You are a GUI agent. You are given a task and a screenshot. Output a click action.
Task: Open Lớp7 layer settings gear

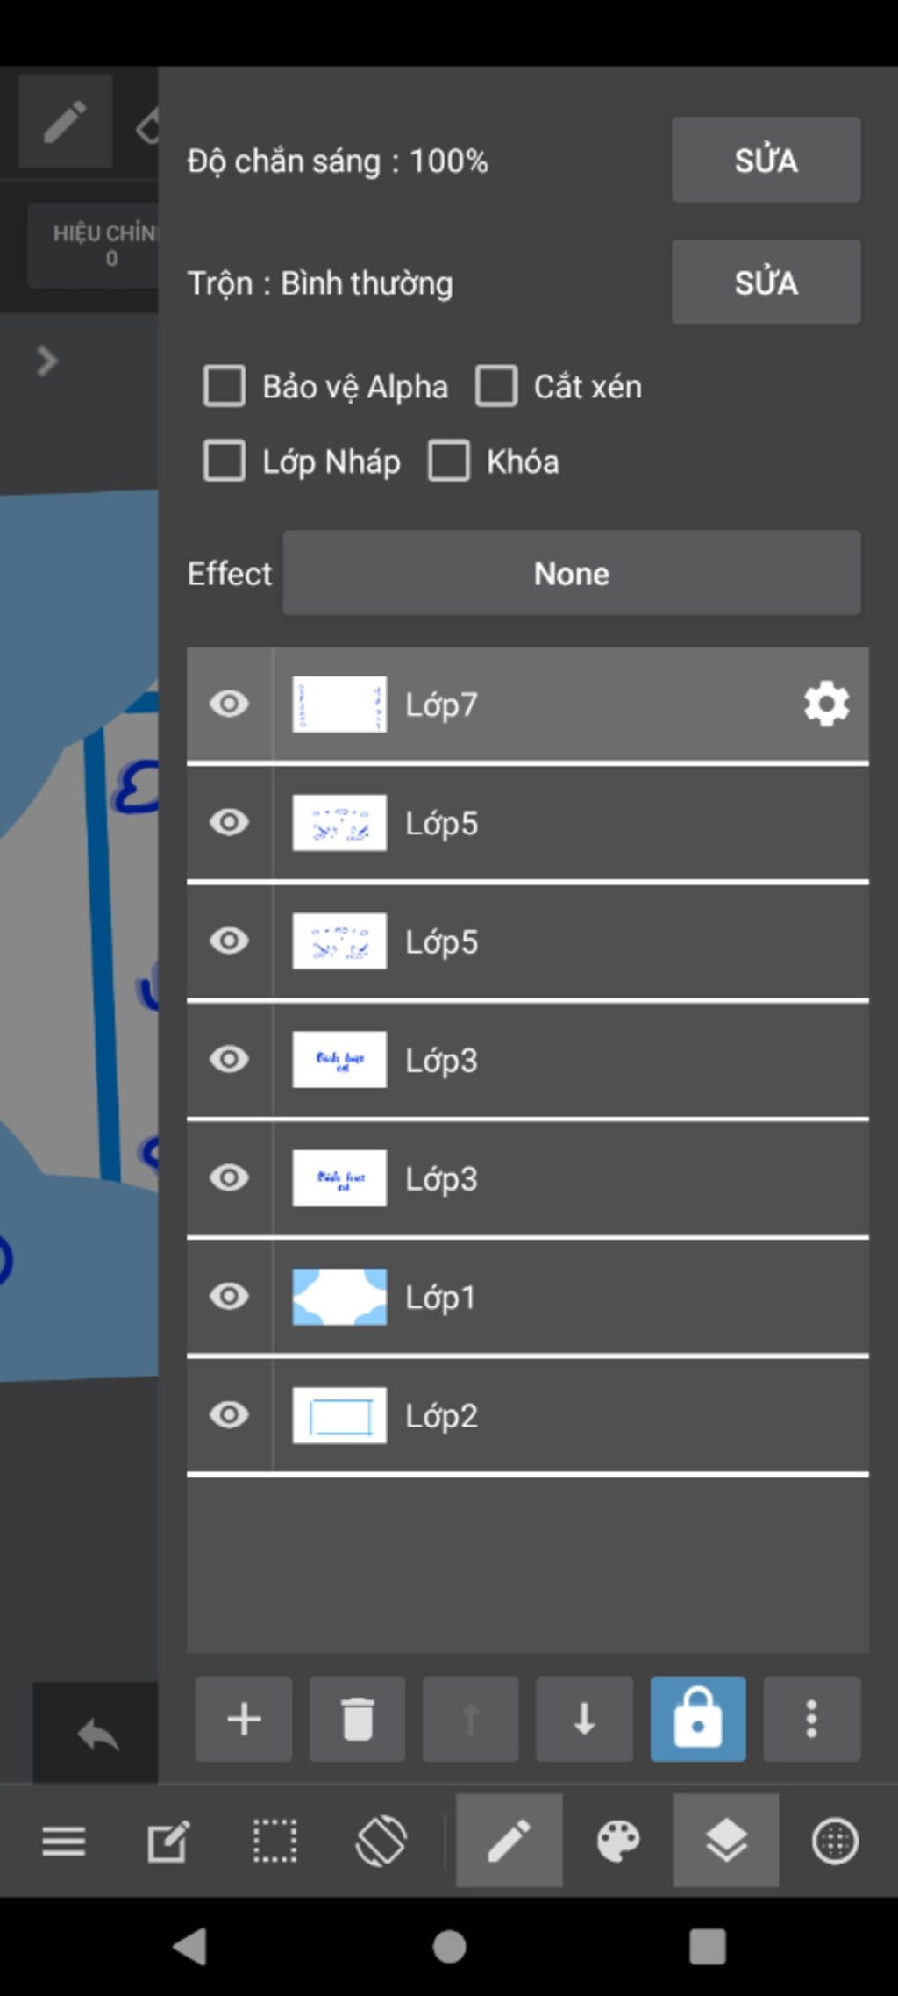pyautogui.click(x=826, y=704)
